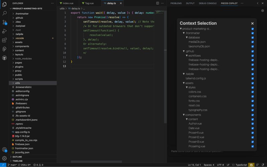Synchronize changes 254 down 0 up

coord(24,165)
